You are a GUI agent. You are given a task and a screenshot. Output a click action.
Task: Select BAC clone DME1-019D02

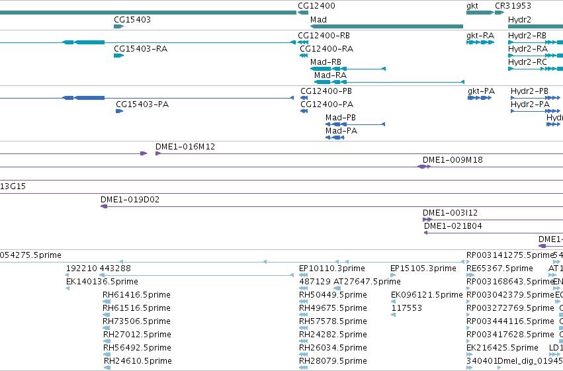pyautogui.click(x=130, y=200)
